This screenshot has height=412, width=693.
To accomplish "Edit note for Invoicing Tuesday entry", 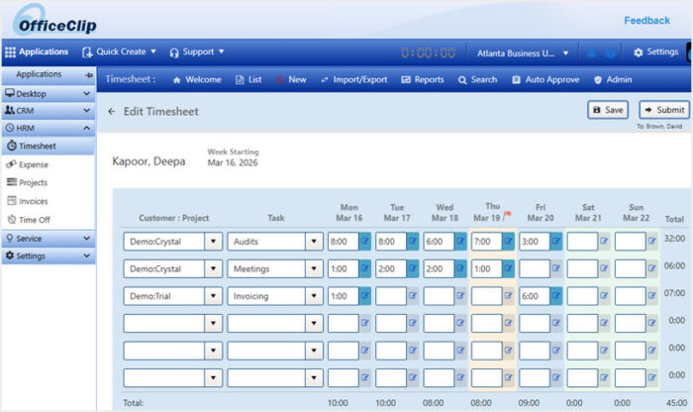I will (413, 296).
